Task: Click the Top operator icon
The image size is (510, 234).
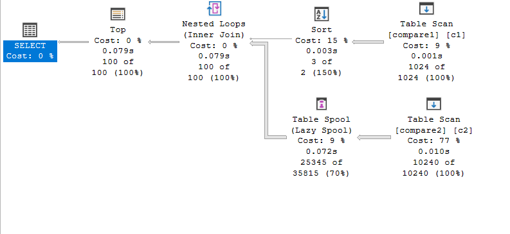Action: point(118,14)
